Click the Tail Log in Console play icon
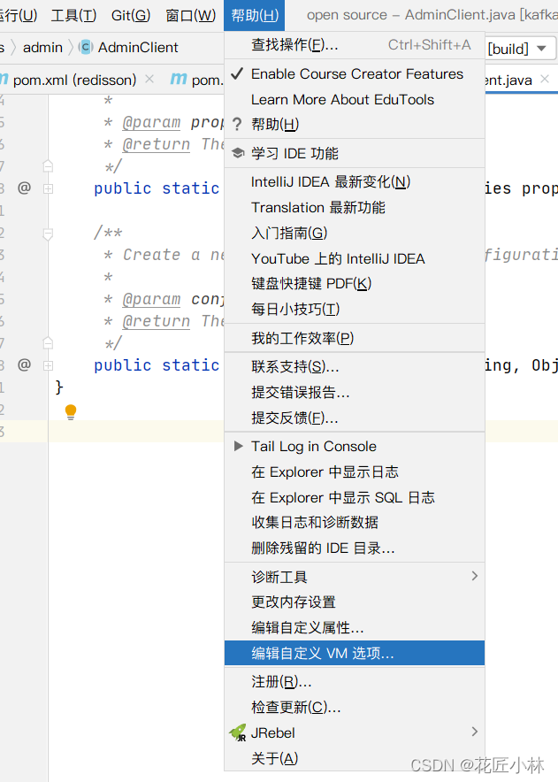Viewport: 558px width, 782px height. pyautogui.click(x=239, y=446)
